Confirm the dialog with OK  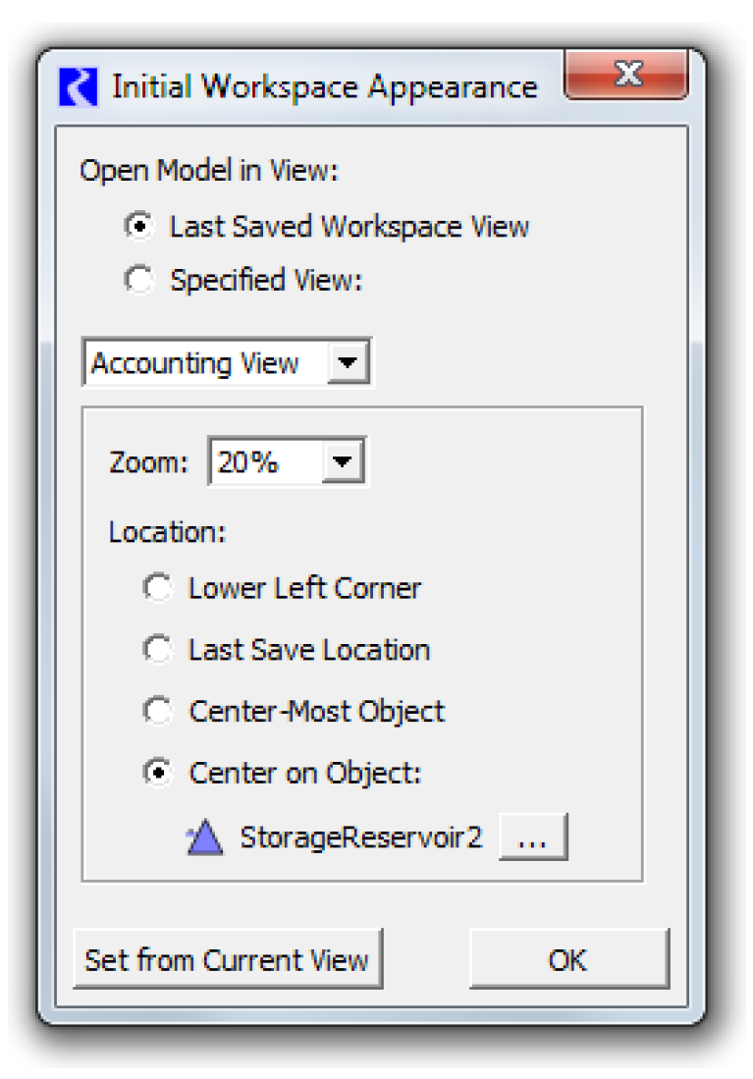(568, 959)
